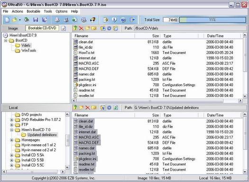Image resolution: width=249 pixels, height=182 pixels.
Task: Click the Exit icon in the main toolbar
Action: coord(132,20)
